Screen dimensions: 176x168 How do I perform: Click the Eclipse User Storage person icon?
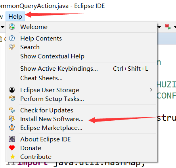pos(12,90)
